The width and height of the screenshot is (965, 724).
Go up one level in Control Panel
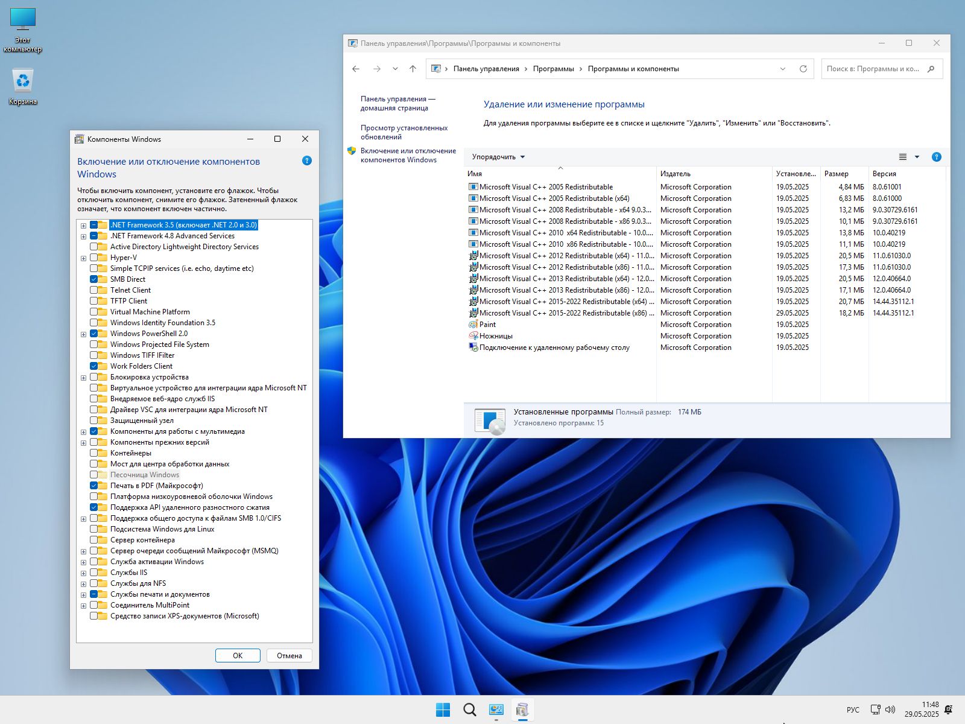point(413,69)
